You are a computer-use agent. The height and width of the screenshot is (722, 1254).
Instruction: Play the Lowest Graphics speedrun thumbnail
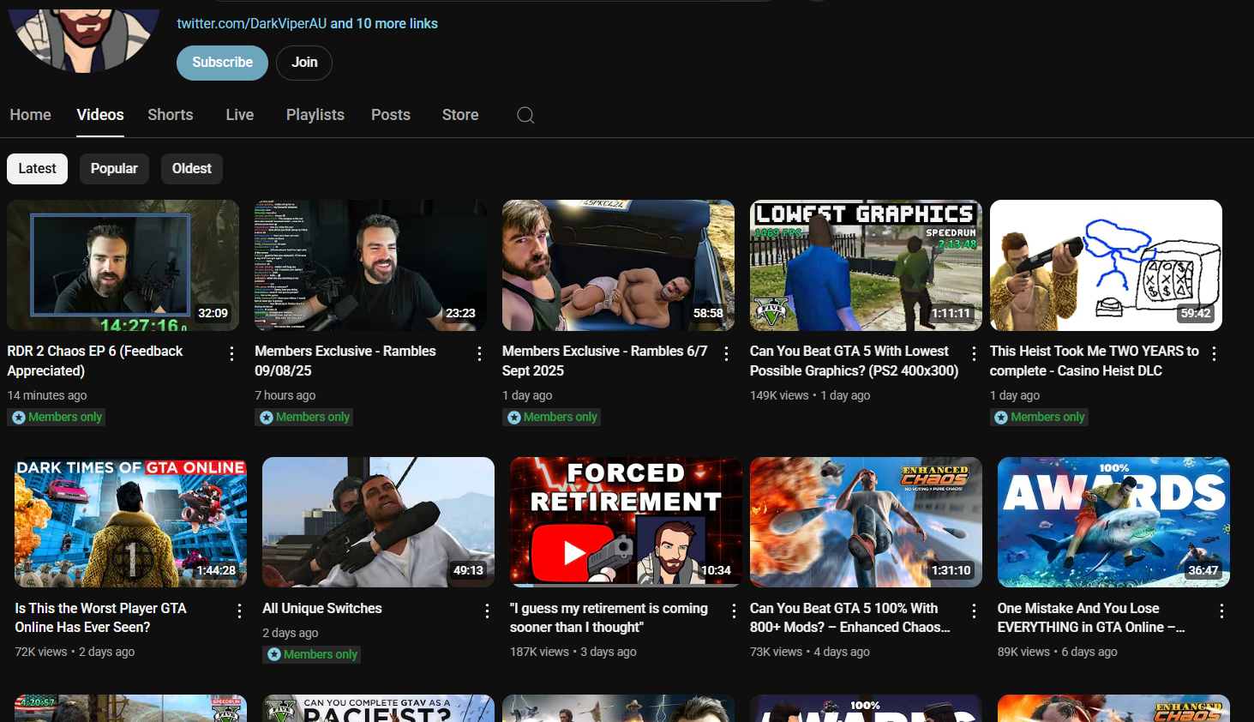tap(866, 265)
